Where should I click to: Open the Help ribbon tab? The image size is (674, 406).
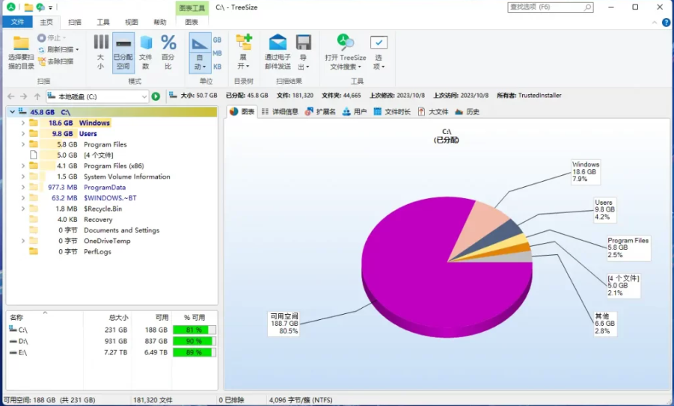coord(160,22)
